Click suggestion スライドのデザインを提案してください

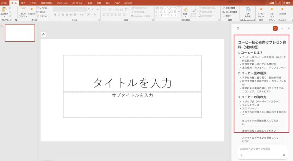point(261,139)
